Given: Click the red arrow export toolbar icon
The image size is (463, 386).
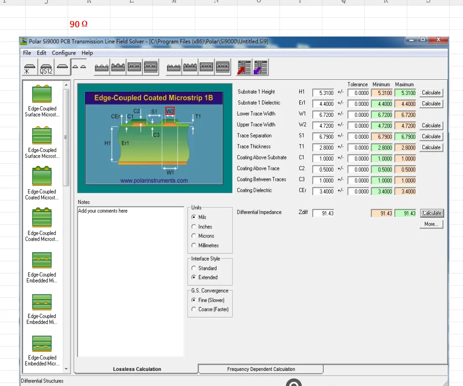Looking at the screenshot, I should pyautogui.click(x=244, y=67).
